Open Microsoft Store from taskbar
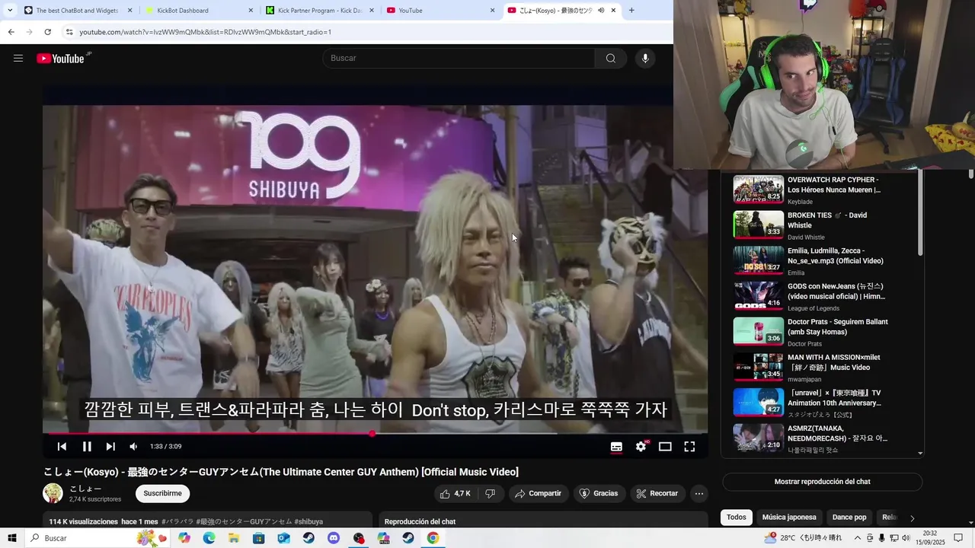This screenshot has width=975, height=548. tap(259, 538)
